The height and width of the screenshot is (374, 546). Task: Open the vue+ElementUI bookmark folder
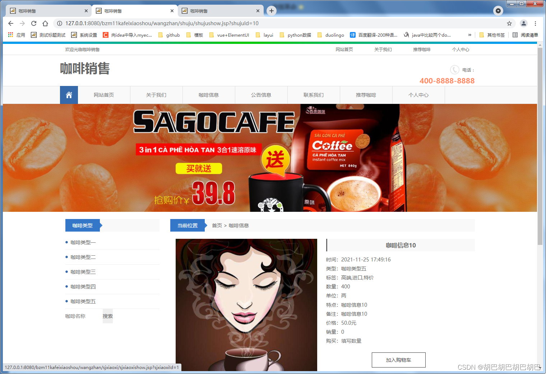coord(229,35)
